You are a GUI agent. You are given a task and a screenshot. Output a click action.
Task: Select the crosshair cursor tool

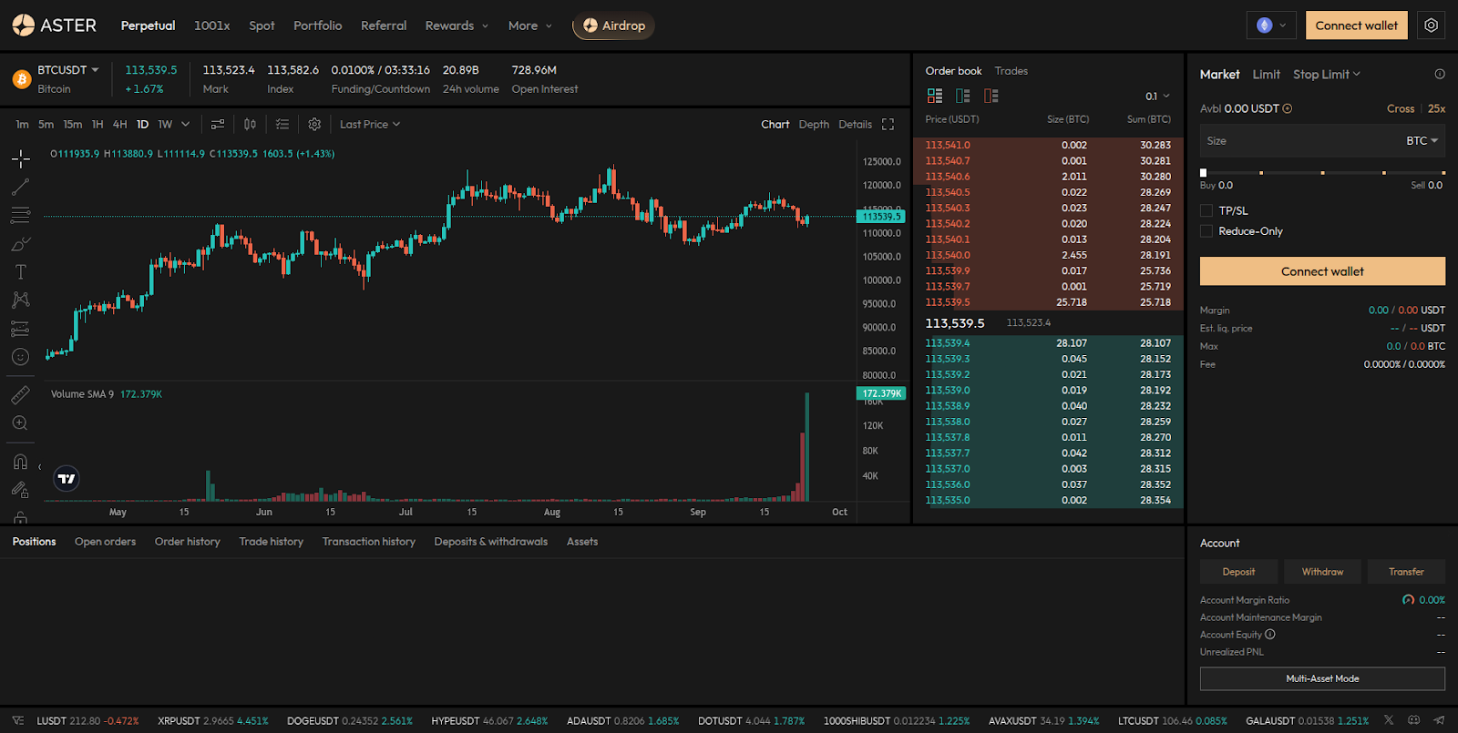pyautogui.click(x=21, y=159)
